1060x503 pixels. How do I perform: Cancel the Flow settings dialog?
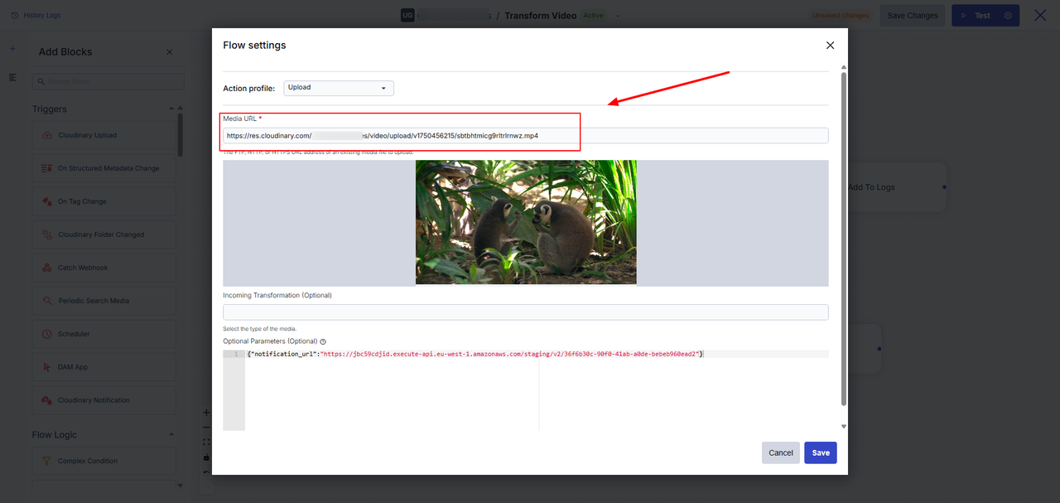[x=780, y=453]
